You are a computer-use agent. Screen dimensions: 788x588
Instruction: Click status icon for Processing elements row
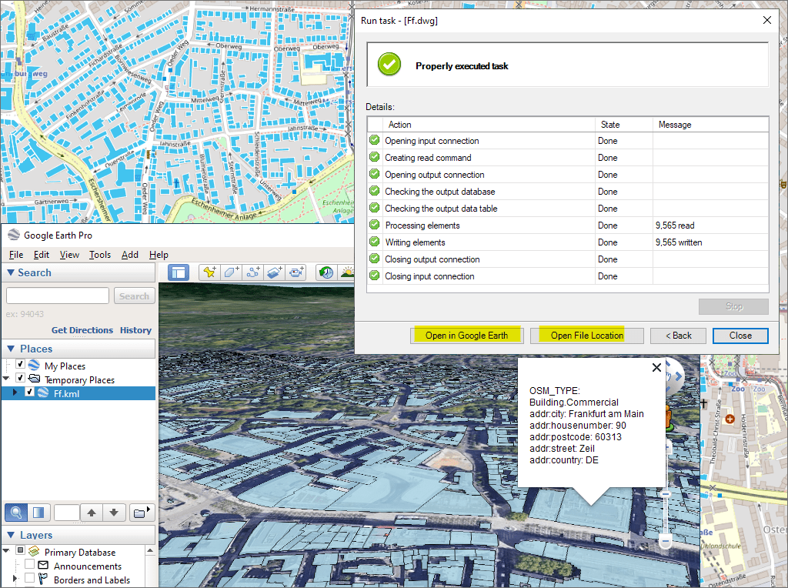click(375, 225)
